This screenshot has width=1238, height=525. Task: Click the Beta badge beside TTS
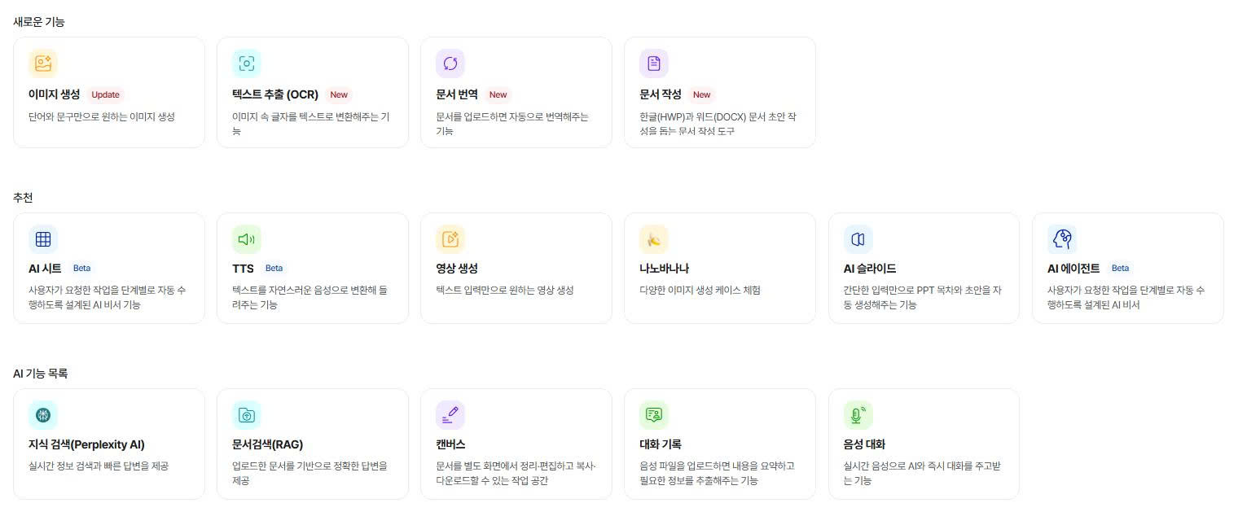tap(274, 268)
